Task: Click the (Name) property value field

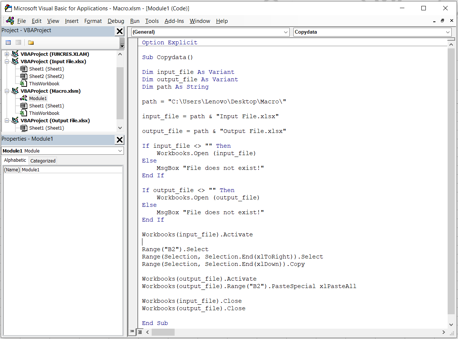Action: tap(72, 169)
